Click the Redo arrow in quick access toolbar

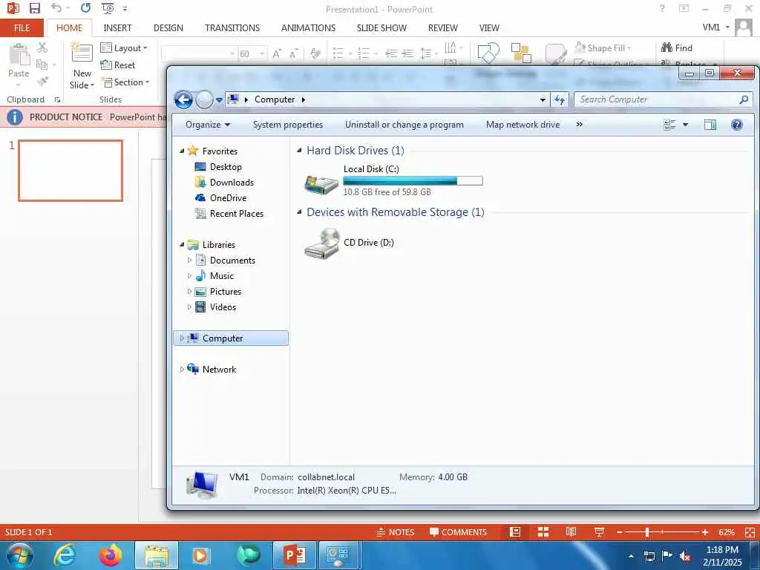(x=86, y=8)
